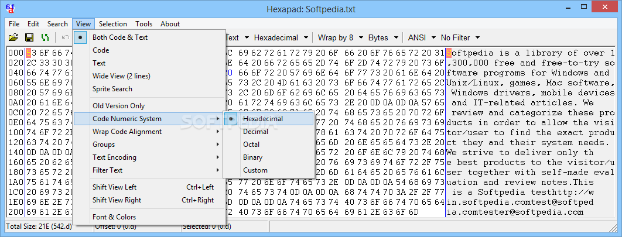Click text line "ct they and their system needs."
The width and height of the screenshot is (622, 237).
528,142
